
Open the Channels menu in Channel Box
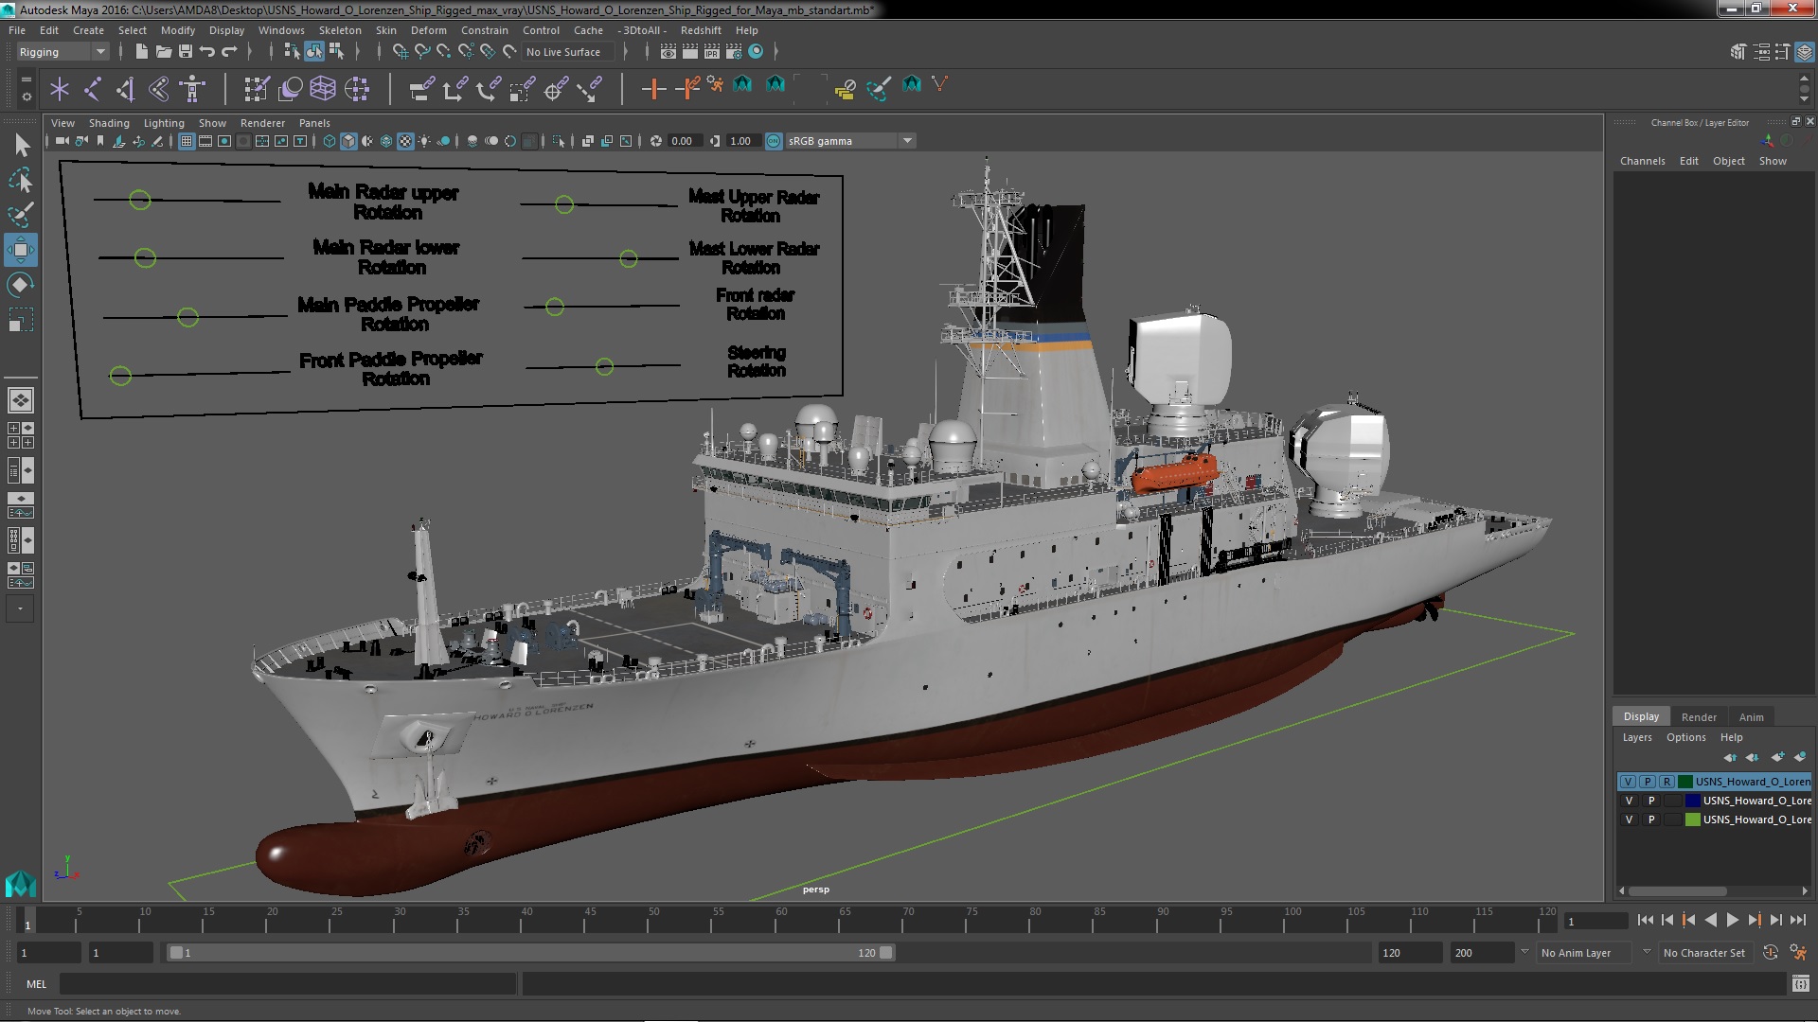pyautogui.click(x=1642, y=161)
